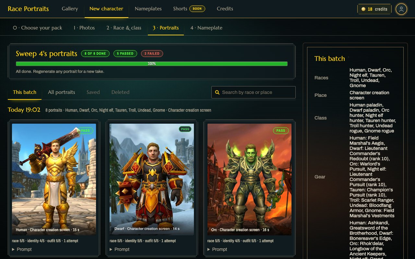Image resolution: width=415 pixels, height=259 pixels.
Task: Click the PASS badge on the Human portrait
Action: pos(86,131)
